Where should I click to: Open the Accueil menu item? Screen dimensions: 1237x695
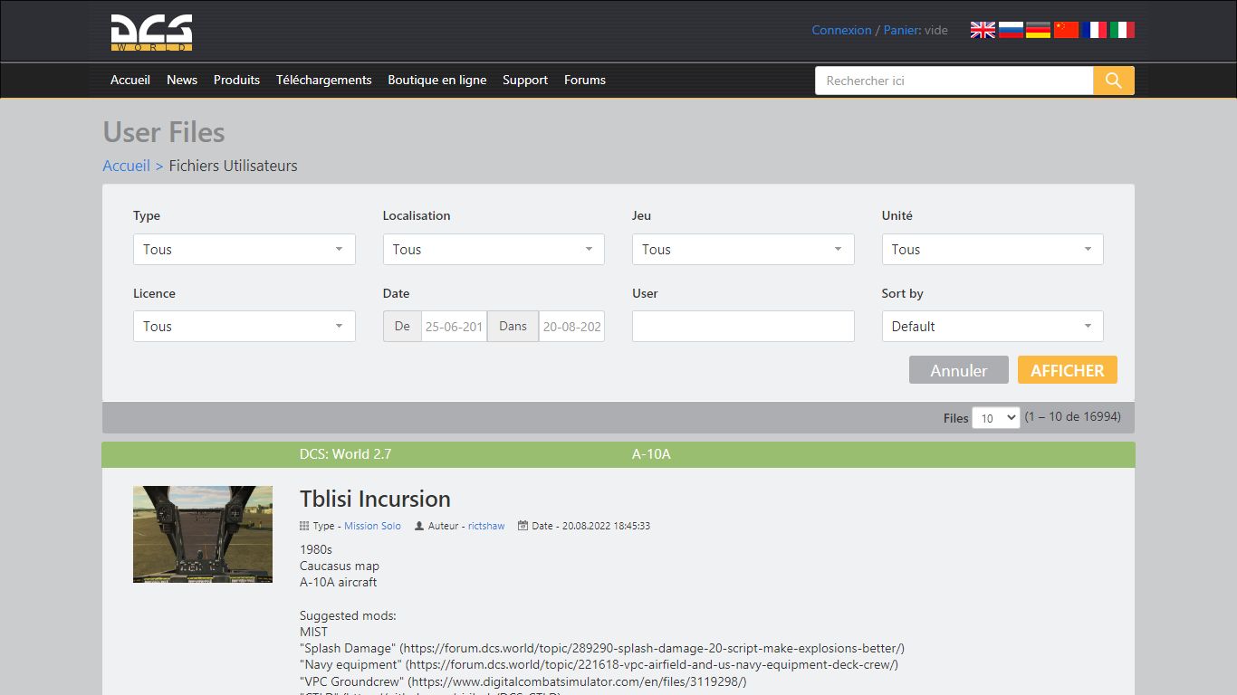point(130,80)
